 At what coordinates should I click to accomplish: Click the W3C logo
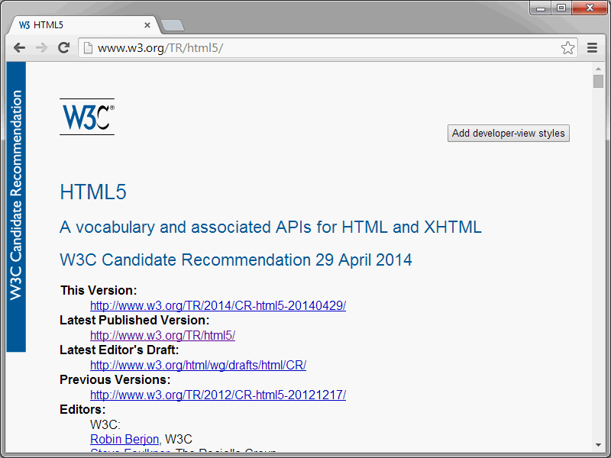click(x=87, y=117)
